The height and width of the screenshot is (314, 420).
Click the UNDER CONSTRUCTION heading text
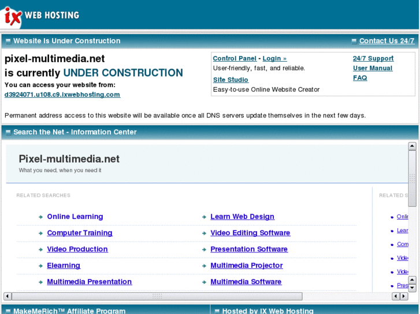(x=123, y=73)
